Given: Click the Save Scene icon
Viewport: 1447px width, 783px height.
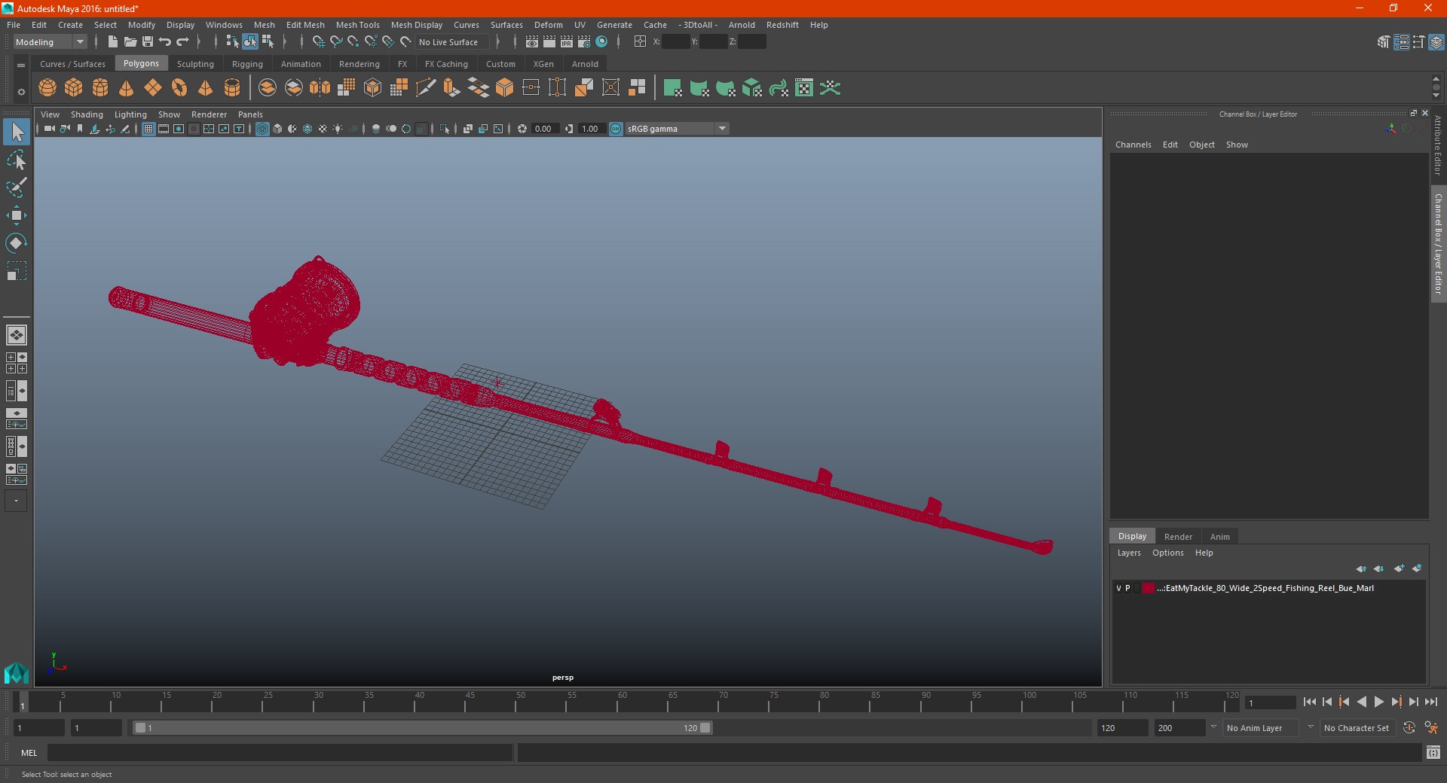Looking at the screenshot, I should pyautogui.click(x=148, y=42).
